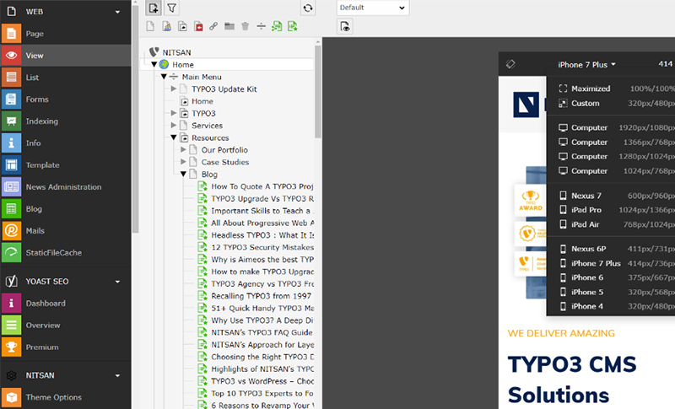675x409 pixels.
Task: Open the page tree filter
Action: click(x=171, y=8)
